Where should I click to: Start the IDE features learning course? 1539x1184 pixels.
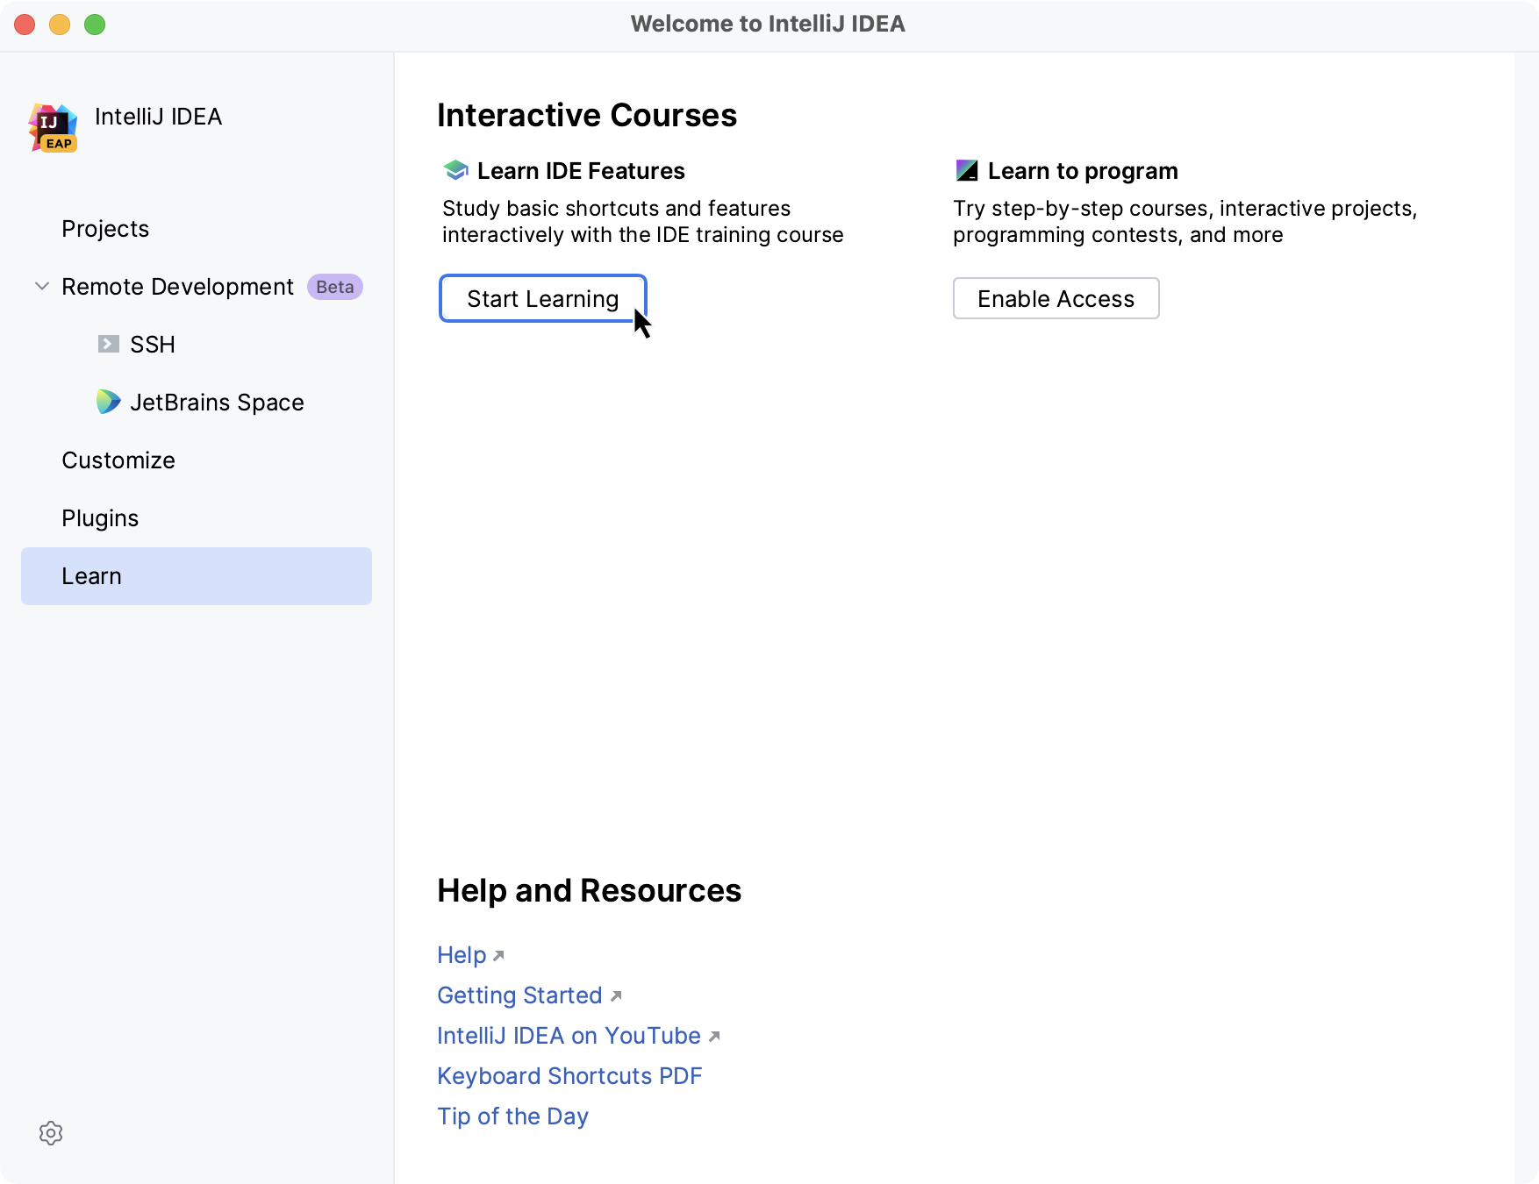coord(543,298)
